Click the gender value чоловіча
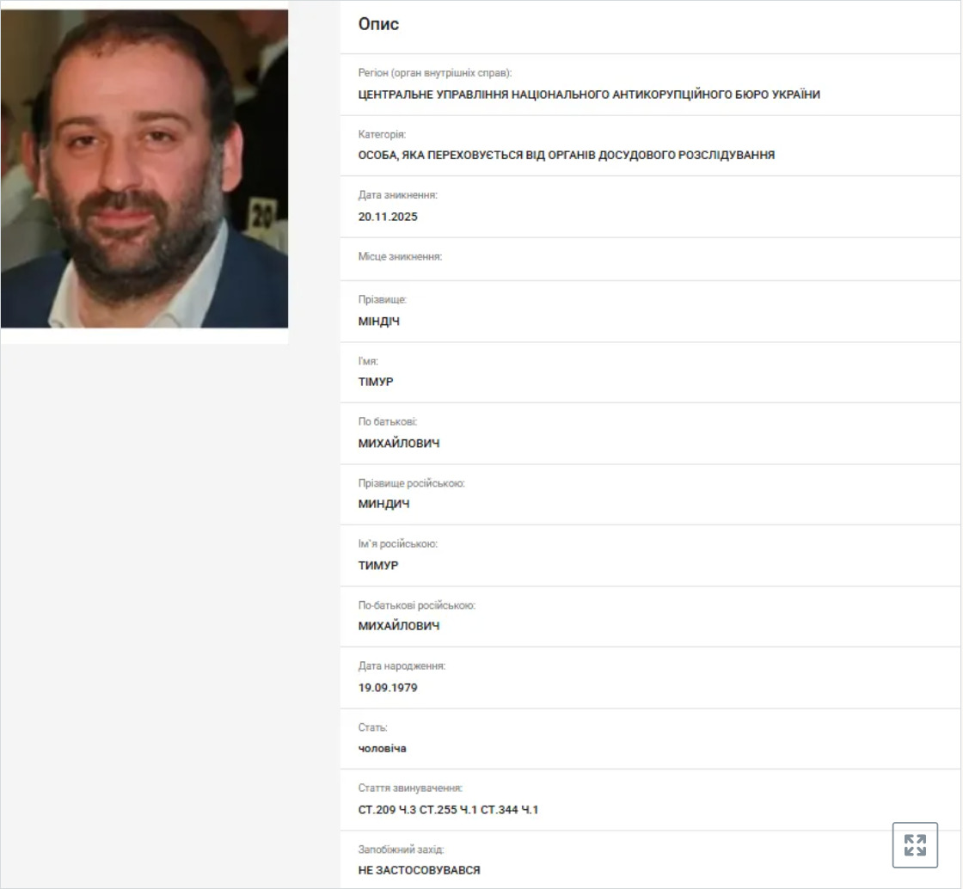The image size is (963, 889). [382, 748]
